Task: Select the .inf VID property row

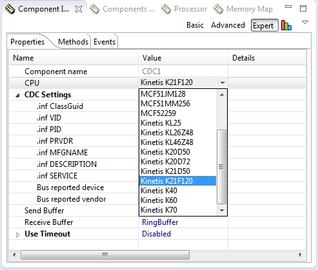Action: coord(74,118)
